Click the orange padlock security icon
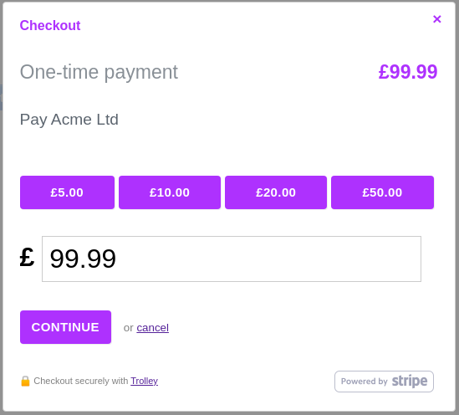 25,381
